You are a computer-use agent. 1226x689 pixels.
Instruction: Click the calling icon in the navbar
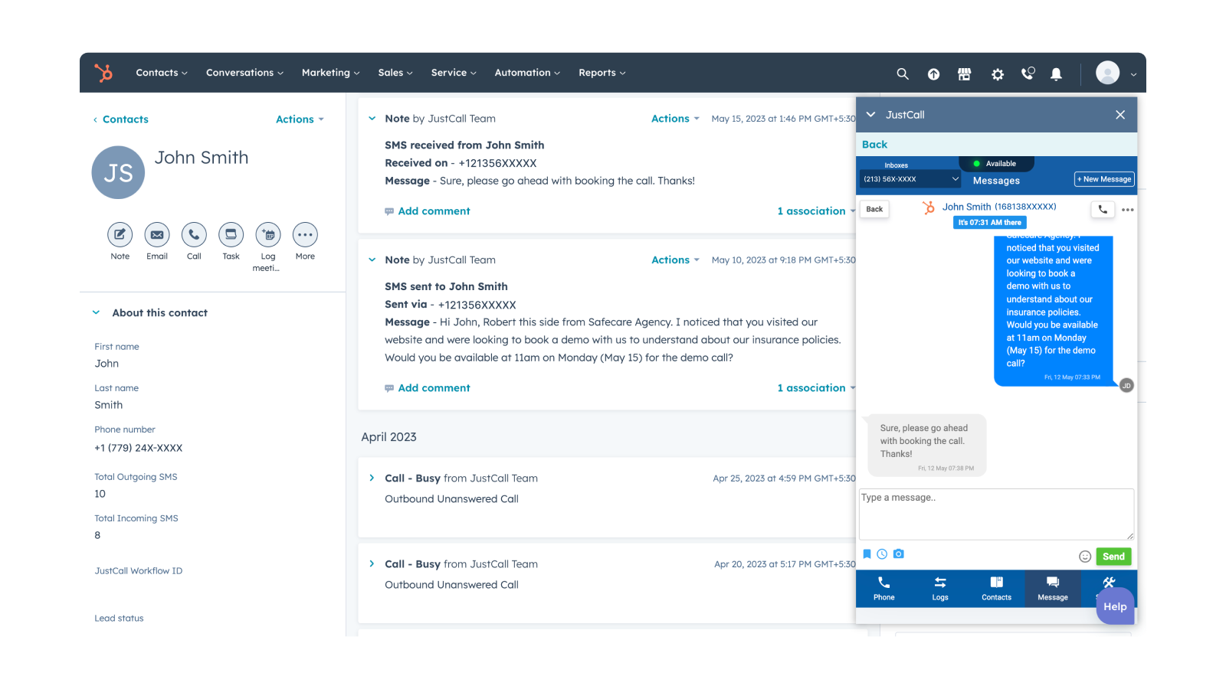click(x=1027, y=73)
